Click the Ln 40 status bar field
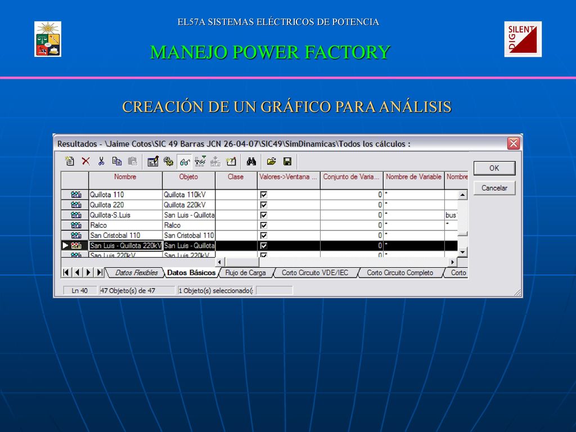Image resolution: width=576 pixels, height=432 pixels. 80,291
